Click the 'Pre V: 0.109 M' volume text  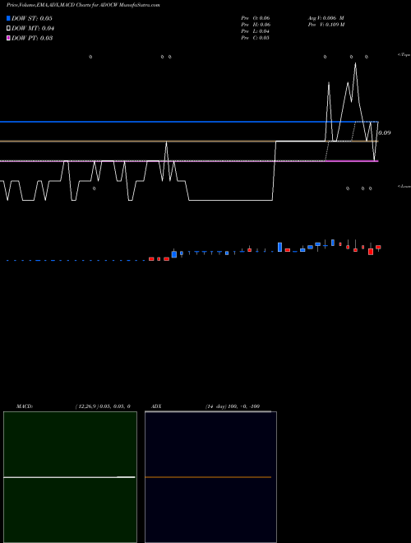pos(326,25)
